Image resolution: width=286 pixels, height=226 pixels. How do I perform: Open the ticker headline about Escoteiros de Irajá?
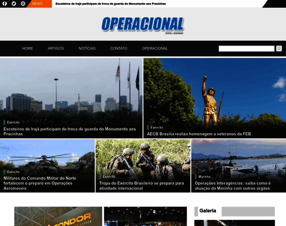[x=111, y=4]
